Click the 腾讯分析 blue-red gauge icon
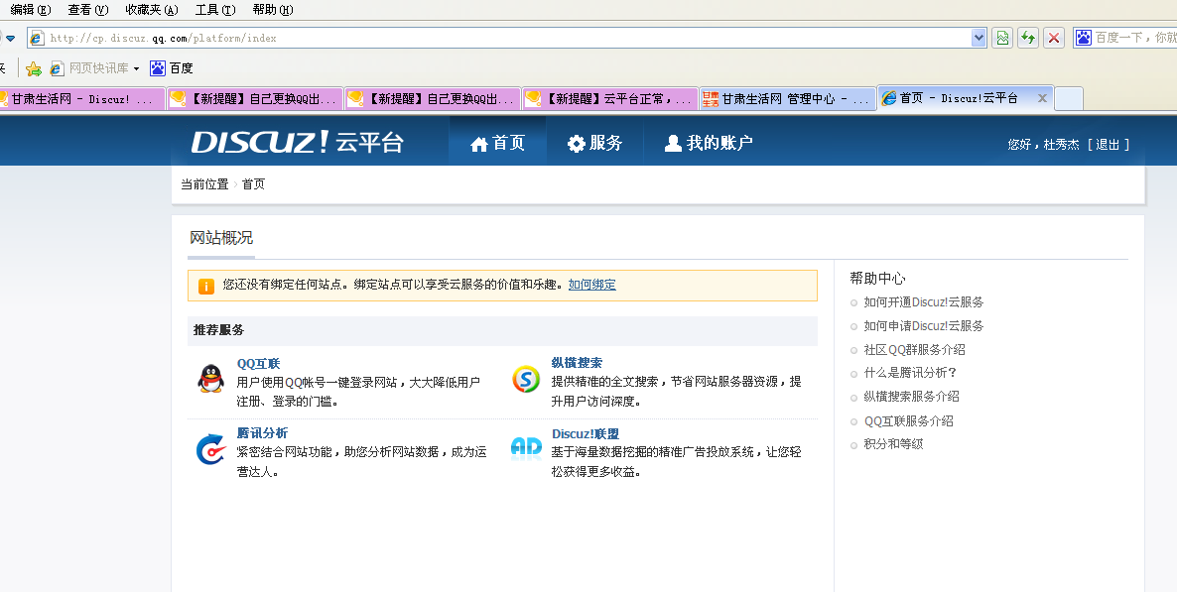 211,449
